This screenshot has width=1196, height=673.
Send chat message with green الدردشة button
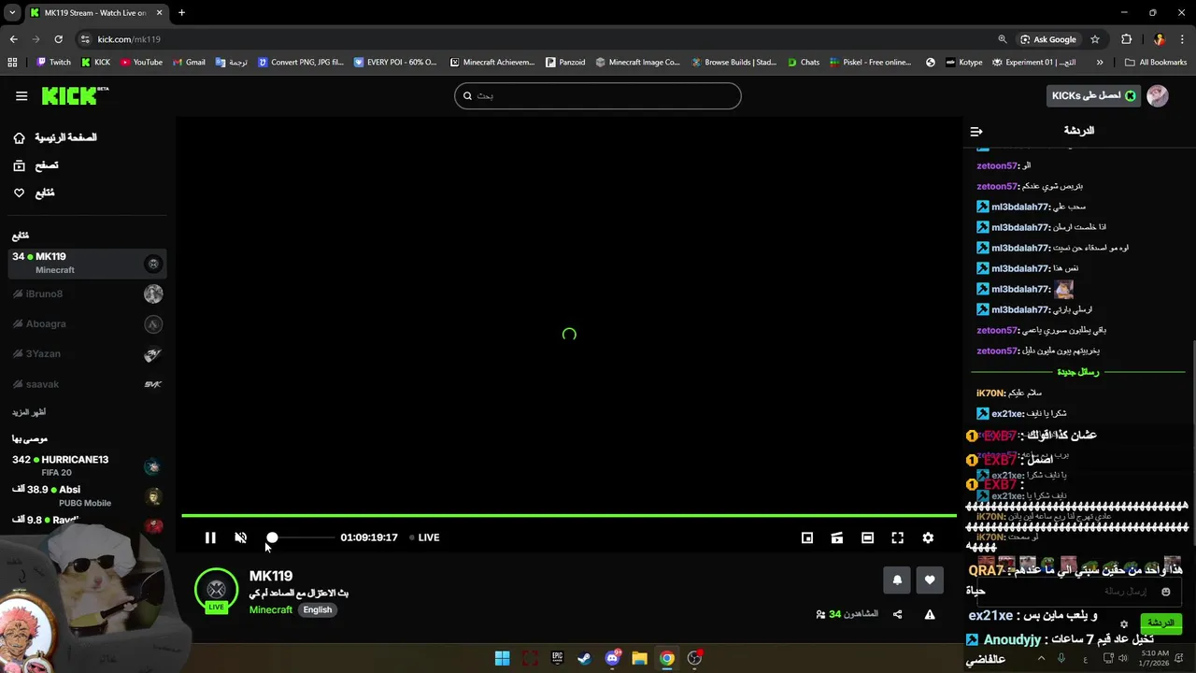(x=1161, y=623)
